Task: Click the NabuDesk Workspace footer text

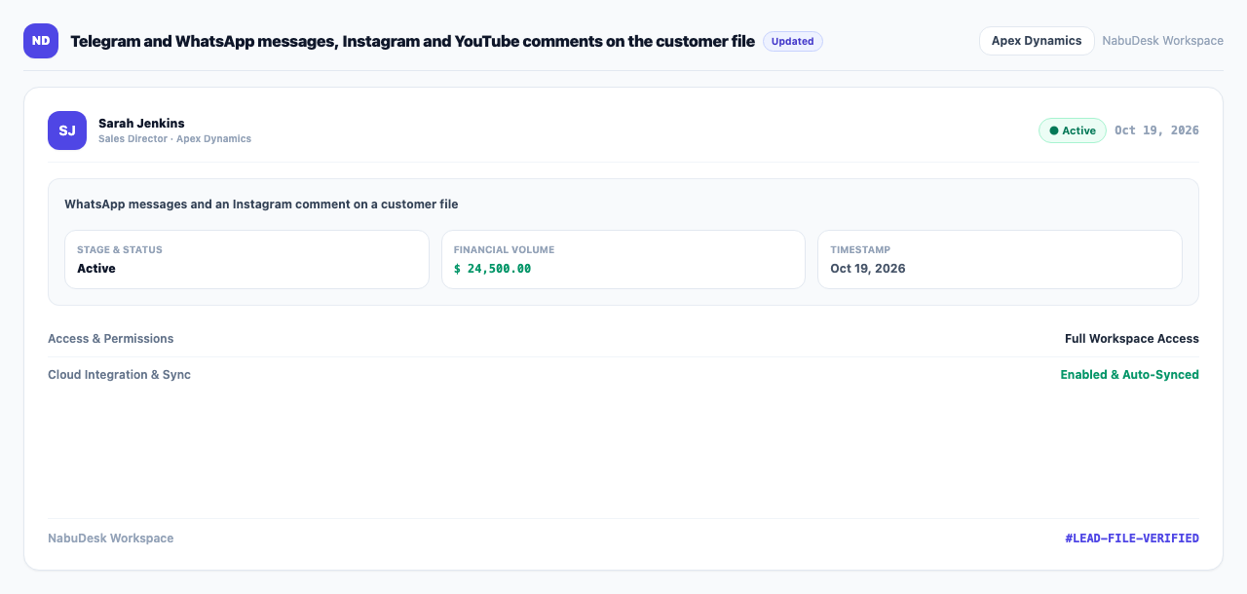Action: (x=111, y=538)
